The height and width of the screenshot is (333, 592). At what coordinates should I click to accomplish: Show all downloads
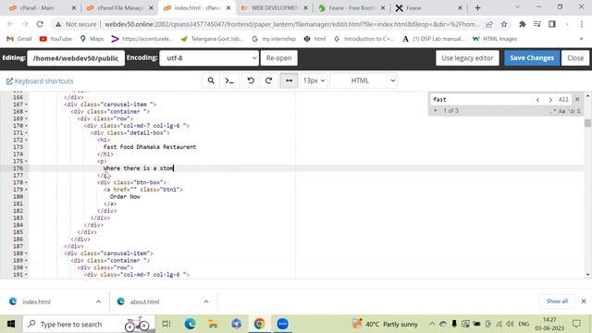point(557,301)
